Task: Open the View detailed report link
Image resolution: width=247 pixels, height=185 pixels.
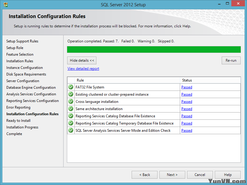Action: point(83,69)
